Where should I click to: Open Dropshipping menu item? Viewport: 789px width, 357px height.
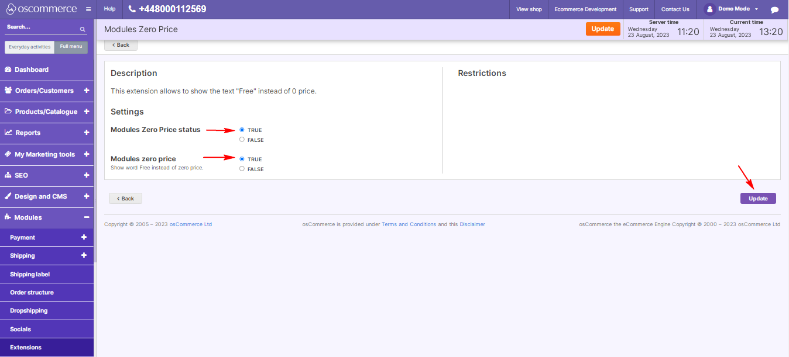(47, 310)
